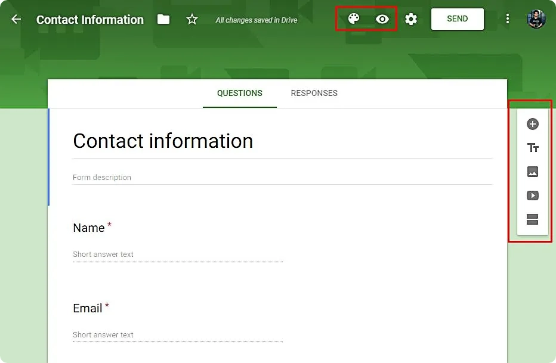Open the theme customization palette

(354, 18)
